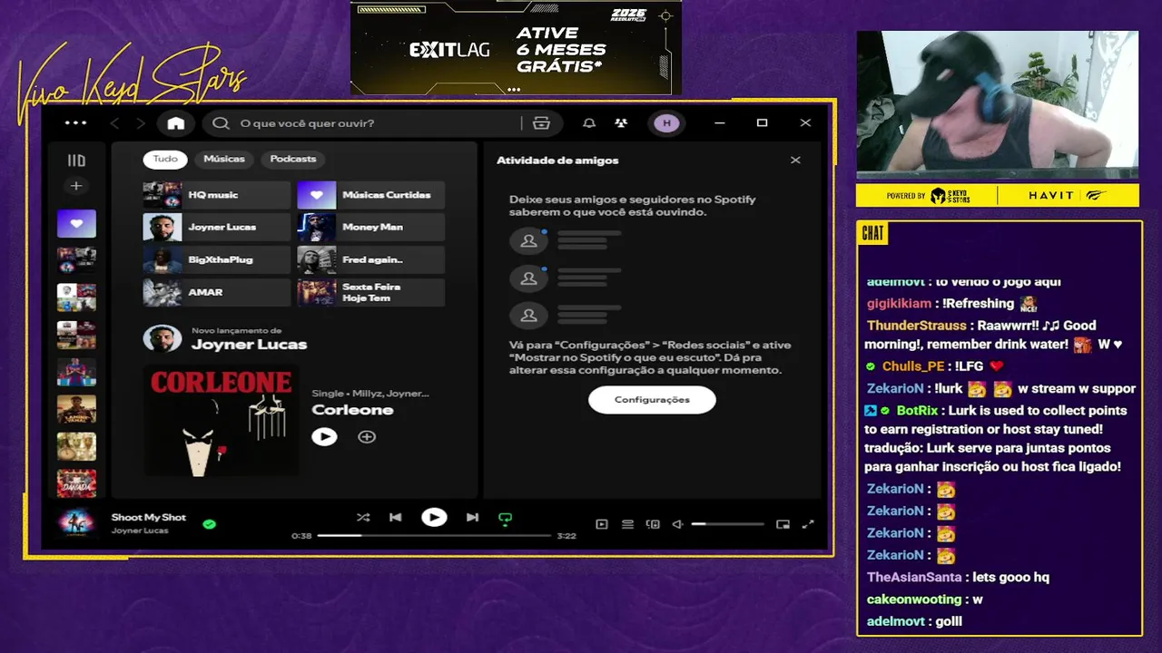Open the BigXthaPlug tile

click(x=216, y=260)
